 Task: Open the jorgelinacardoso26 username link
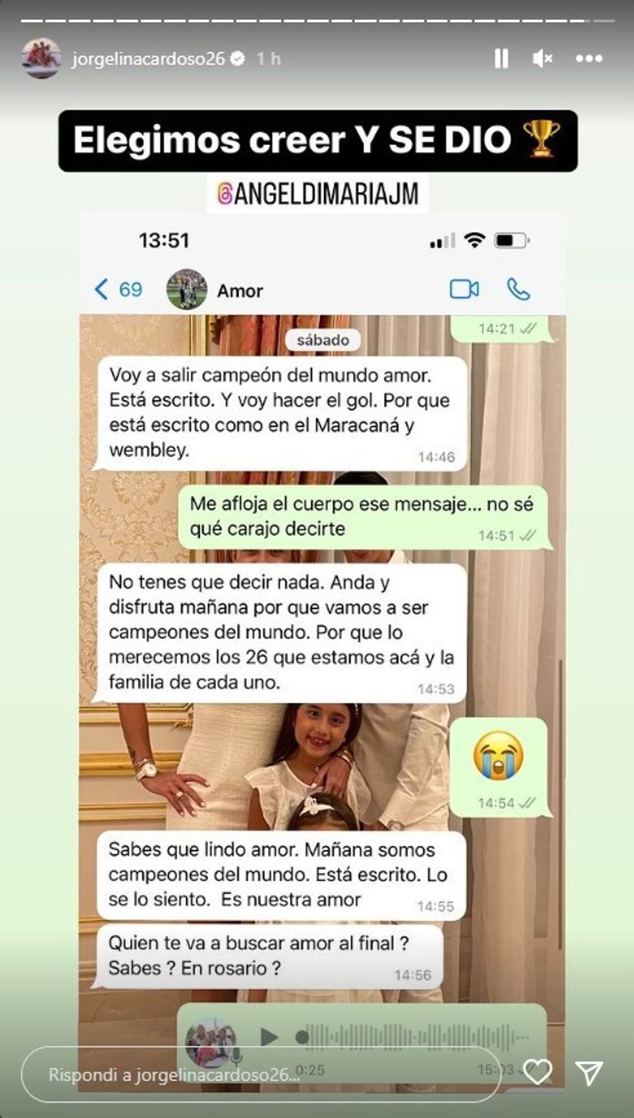point(148,59)
